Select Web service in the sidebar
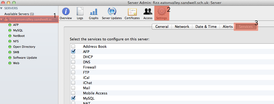Image resolution: width=274 pixels, height=104 pixels. coord(16,63)
